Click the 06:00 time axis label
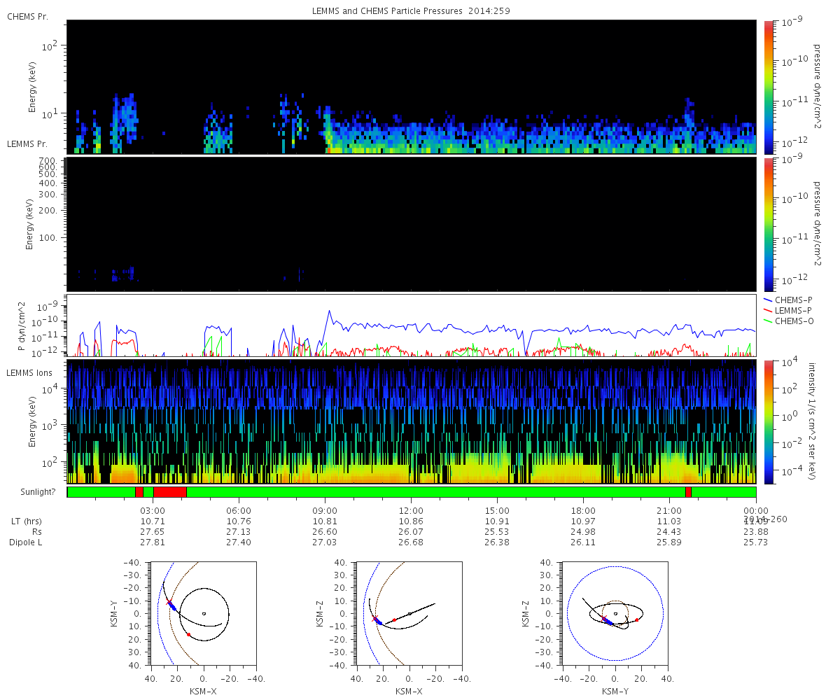The image size is (840, 700). coord(239,511)
